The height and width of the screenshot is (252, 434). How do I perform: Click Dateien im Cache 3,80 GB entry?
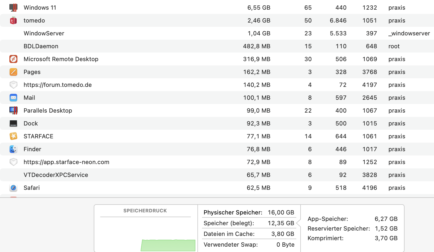point(249,234)
